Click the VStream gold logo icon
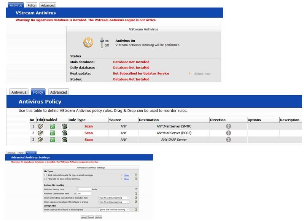 tap(88, 43)
